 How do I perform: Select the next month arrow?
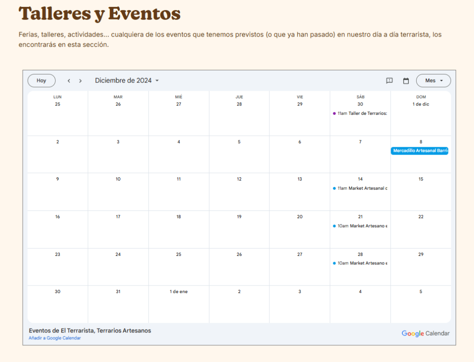coord(81,81)
